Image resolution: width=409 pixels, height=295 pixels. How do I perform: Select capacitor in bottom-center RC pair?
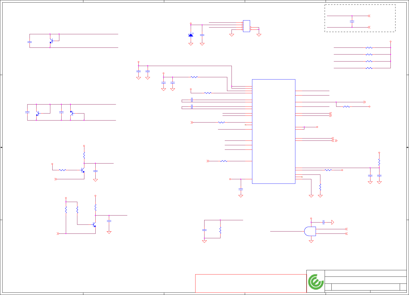(204, 229)
